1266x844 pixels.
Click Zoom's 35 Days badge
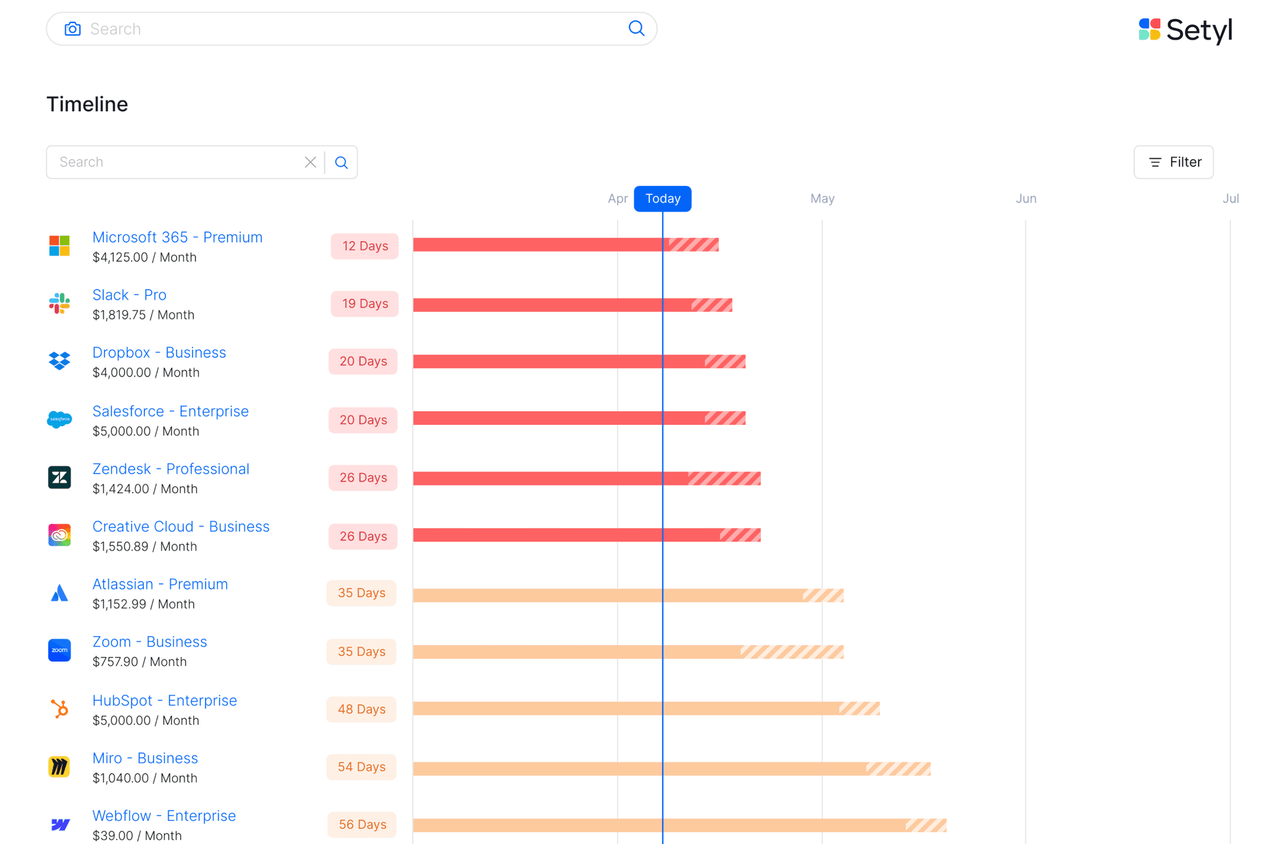click(361, 652)
